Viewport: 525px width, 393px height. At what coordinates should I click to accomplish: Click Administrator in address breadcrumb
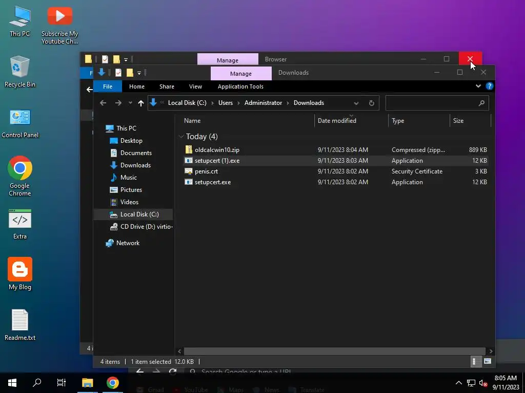(263, 103)
